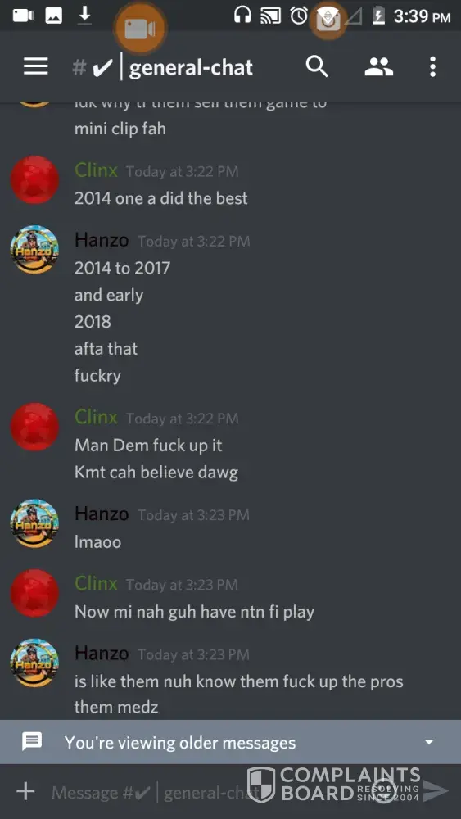461x819 pixels.
Task: Send the message with arrow icon
Action: (x=436, y=791)
